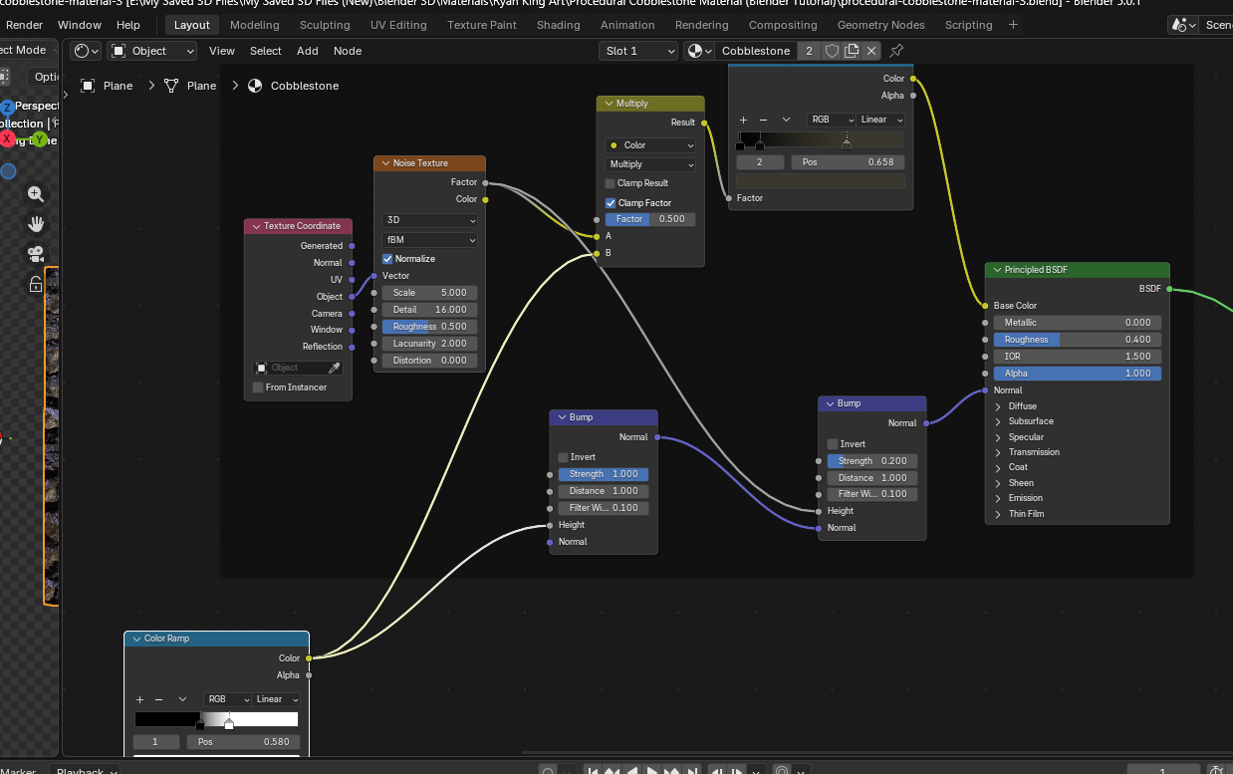Open the Multiply blend mode dropdown

(x=650, y=164)
